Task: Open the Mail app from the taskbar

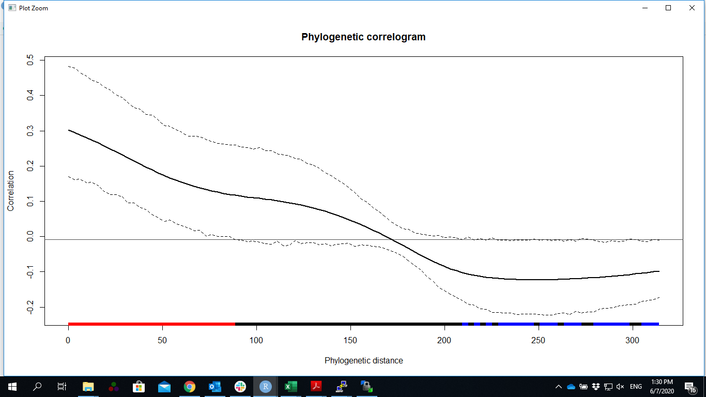Action: (x=164, y=387)
